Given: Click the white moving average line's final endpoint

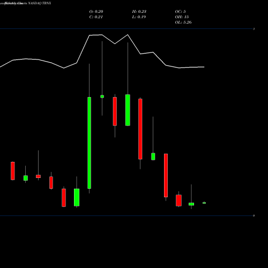Looking at the screenshot, I should (204, 67).
